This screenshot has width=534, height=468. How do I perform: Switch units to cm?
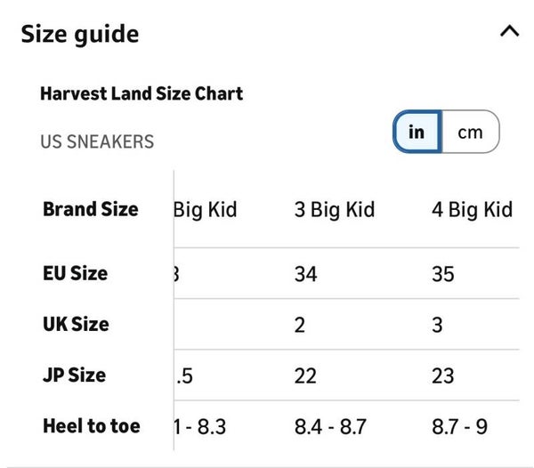(x=470, y=133)
